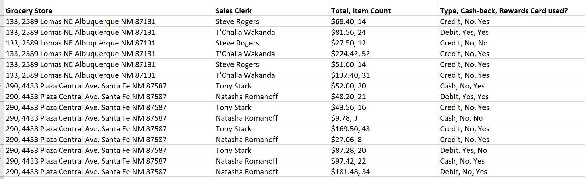Viewport: 585px width, 179px height.
Task: Click the cell showing $224.42, 52
Action: 384,53
